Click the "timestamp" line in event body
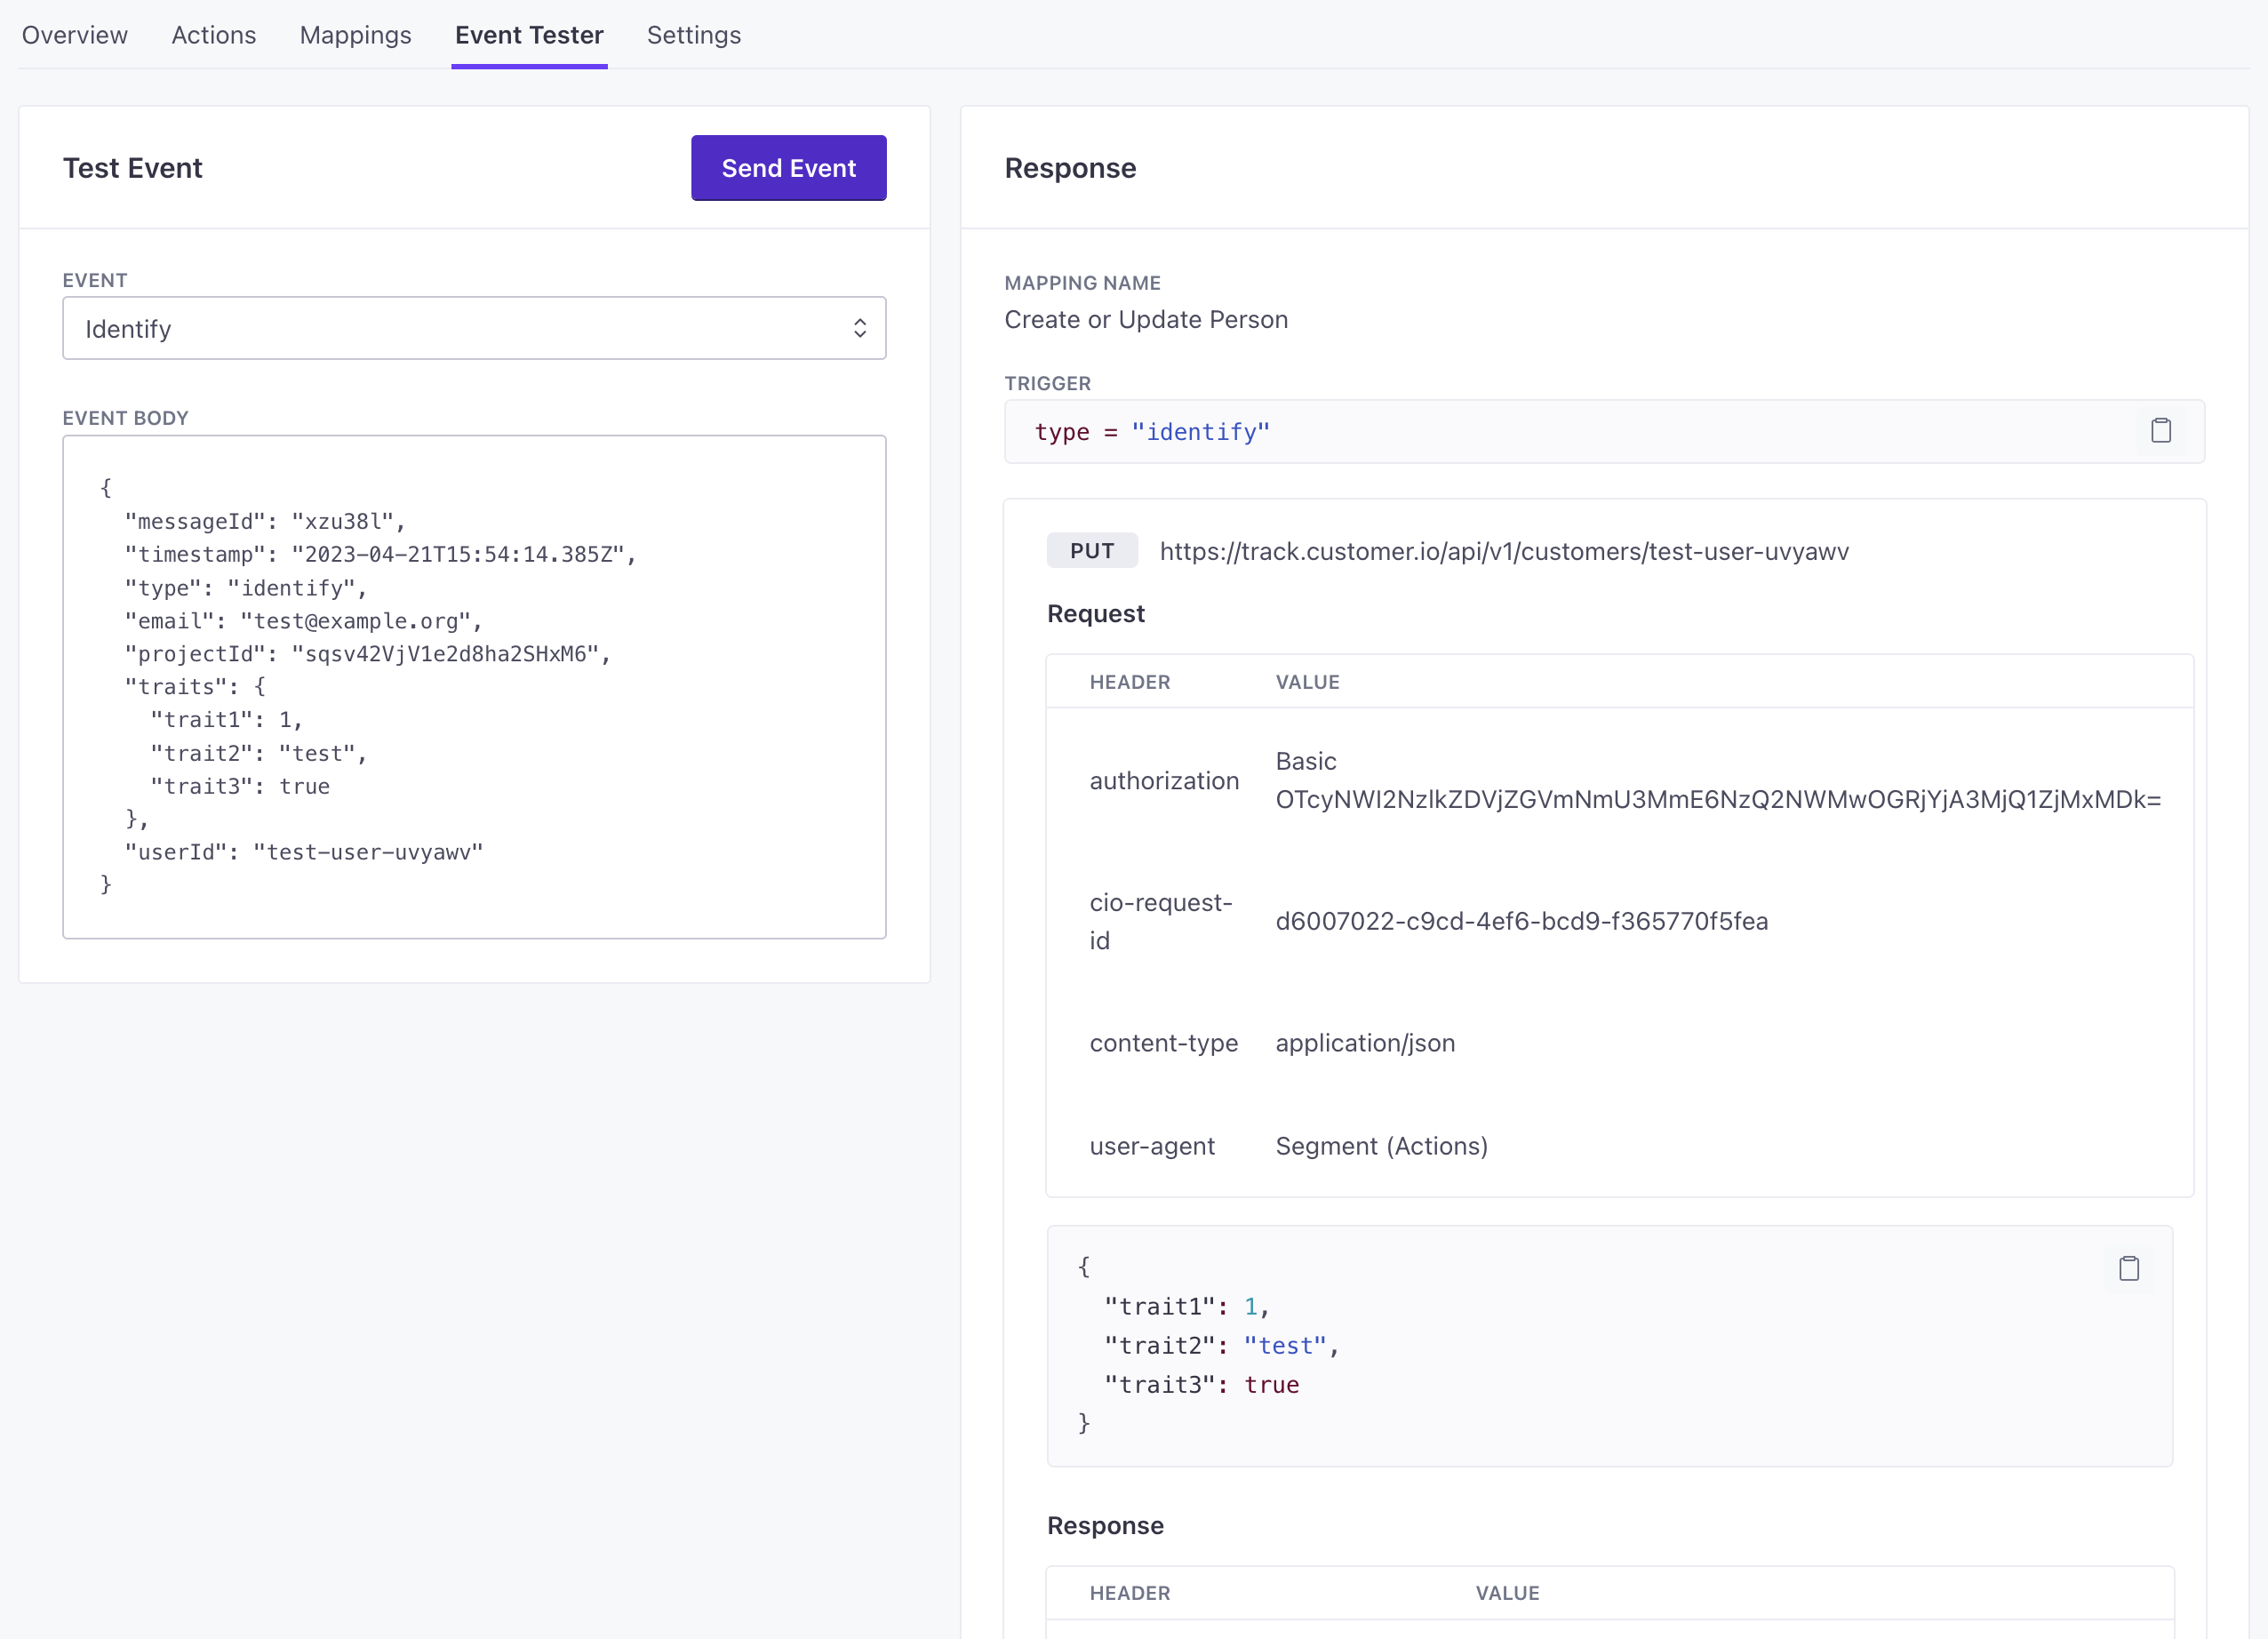Viewport: 2268px width, 1639px height. coord(380,554)
